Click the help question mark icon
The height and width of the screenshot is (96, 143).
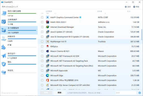coord(134,7)
